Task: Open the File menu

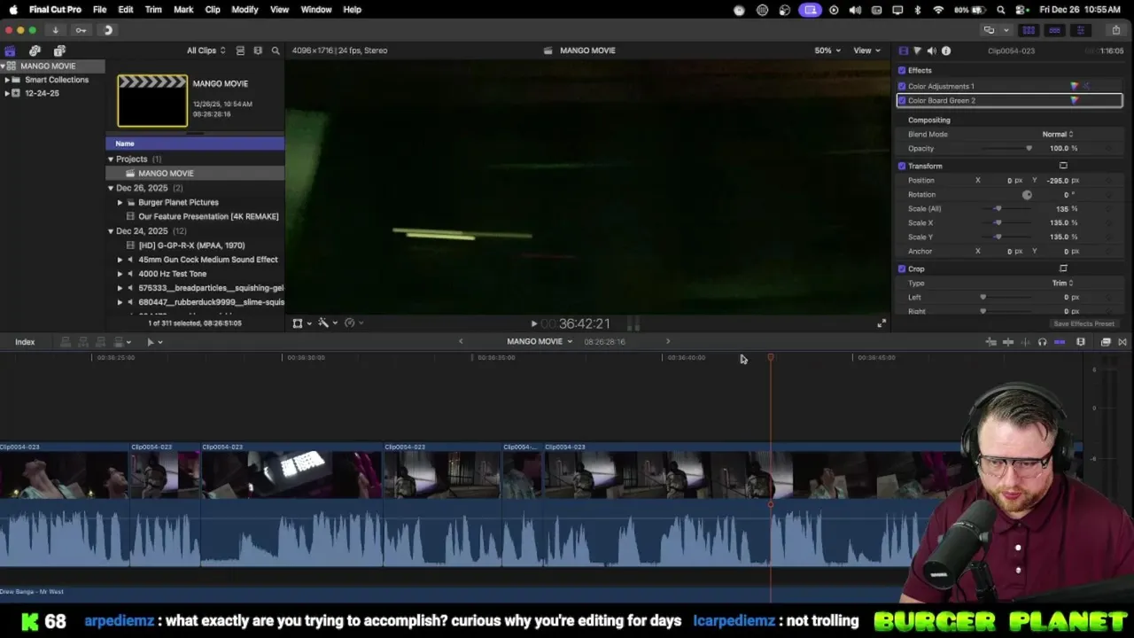Action: (x=100, y=10)
